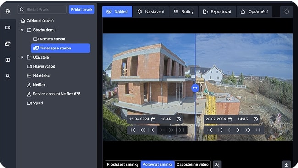
Task: Open the Exportovat tab
Action: click(217, 11)
